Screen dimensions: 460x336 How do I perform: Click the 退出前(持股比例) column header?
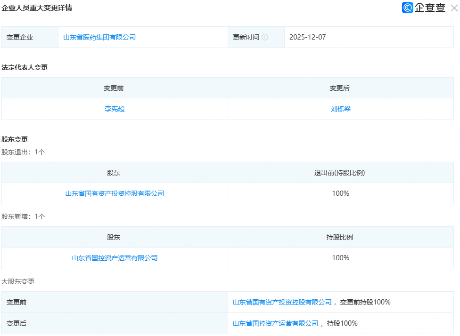point(339,173)
